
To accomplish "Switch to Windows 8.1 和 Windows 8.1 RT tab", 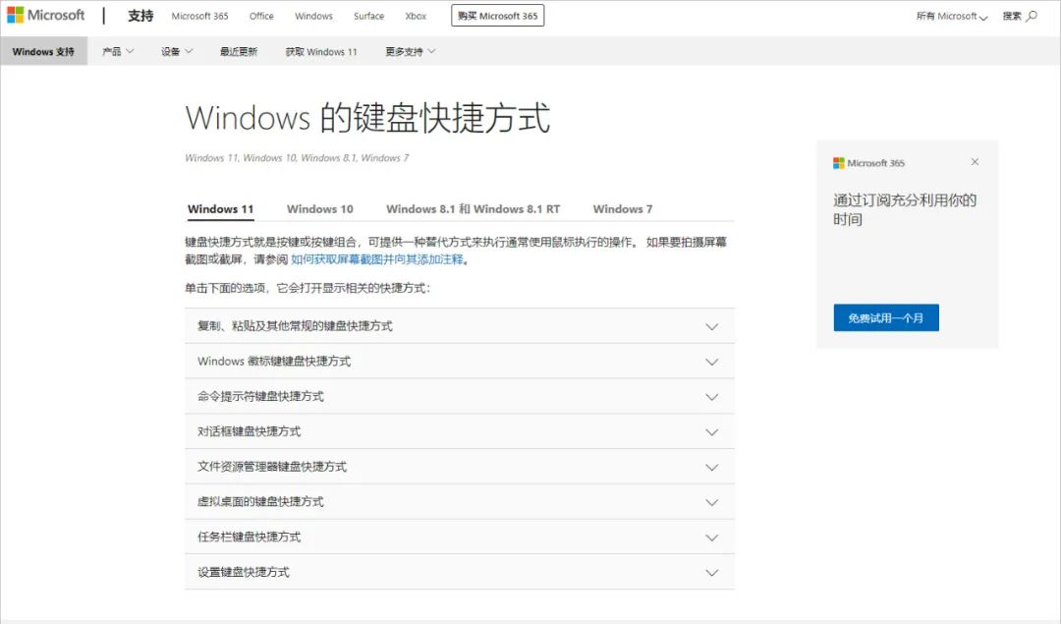I will pos(473,209).
